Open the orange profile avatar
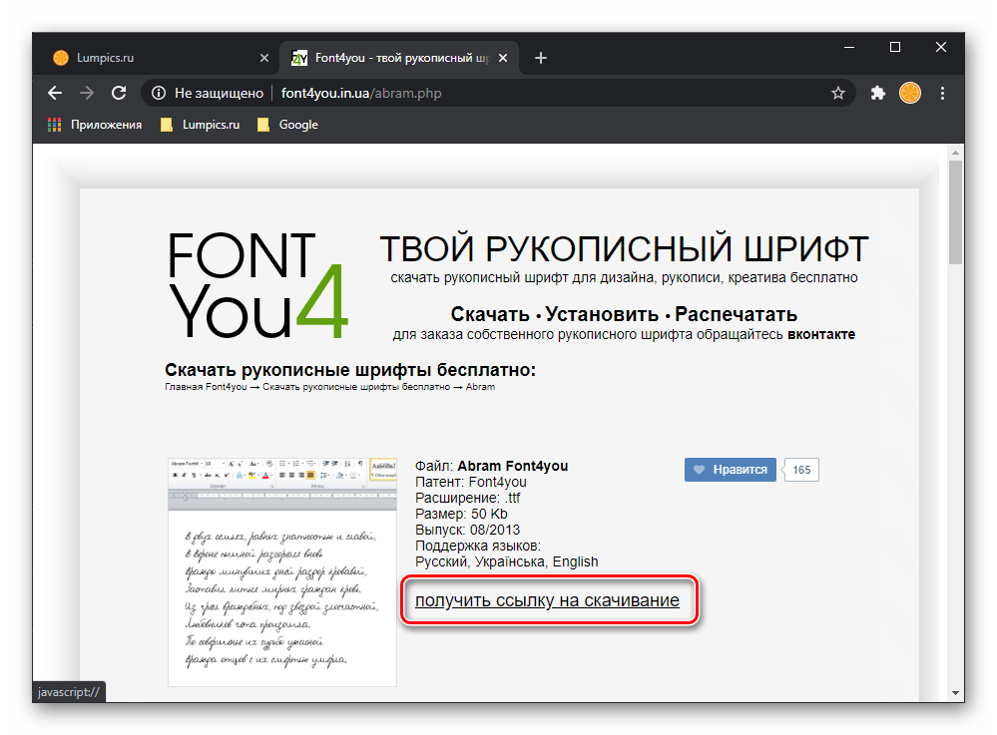Viewport: 997px width, 735px height. (x=910, y=93)
